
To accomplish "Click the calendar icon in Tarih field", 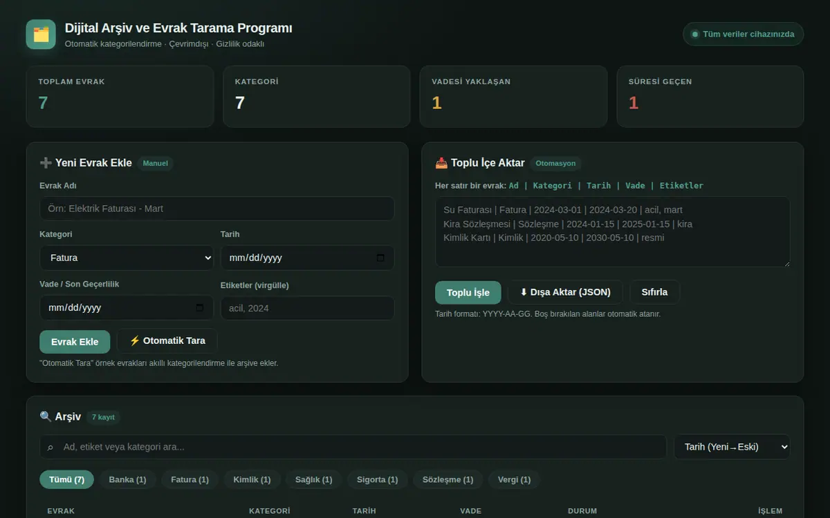I will coord(380,258).
